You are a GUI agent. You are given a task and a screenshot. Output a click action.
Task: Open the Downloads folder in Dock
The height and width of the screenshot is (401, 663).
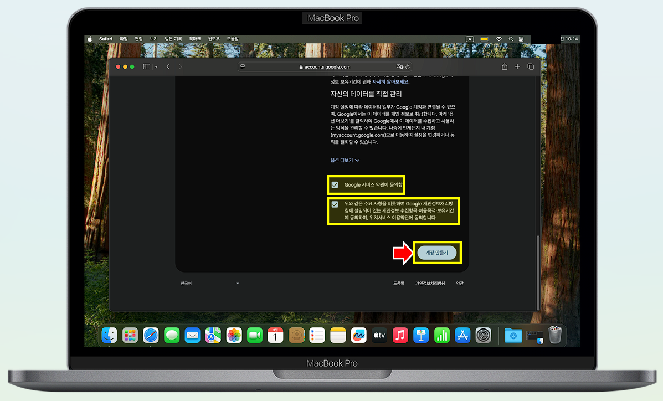[513, 336]
